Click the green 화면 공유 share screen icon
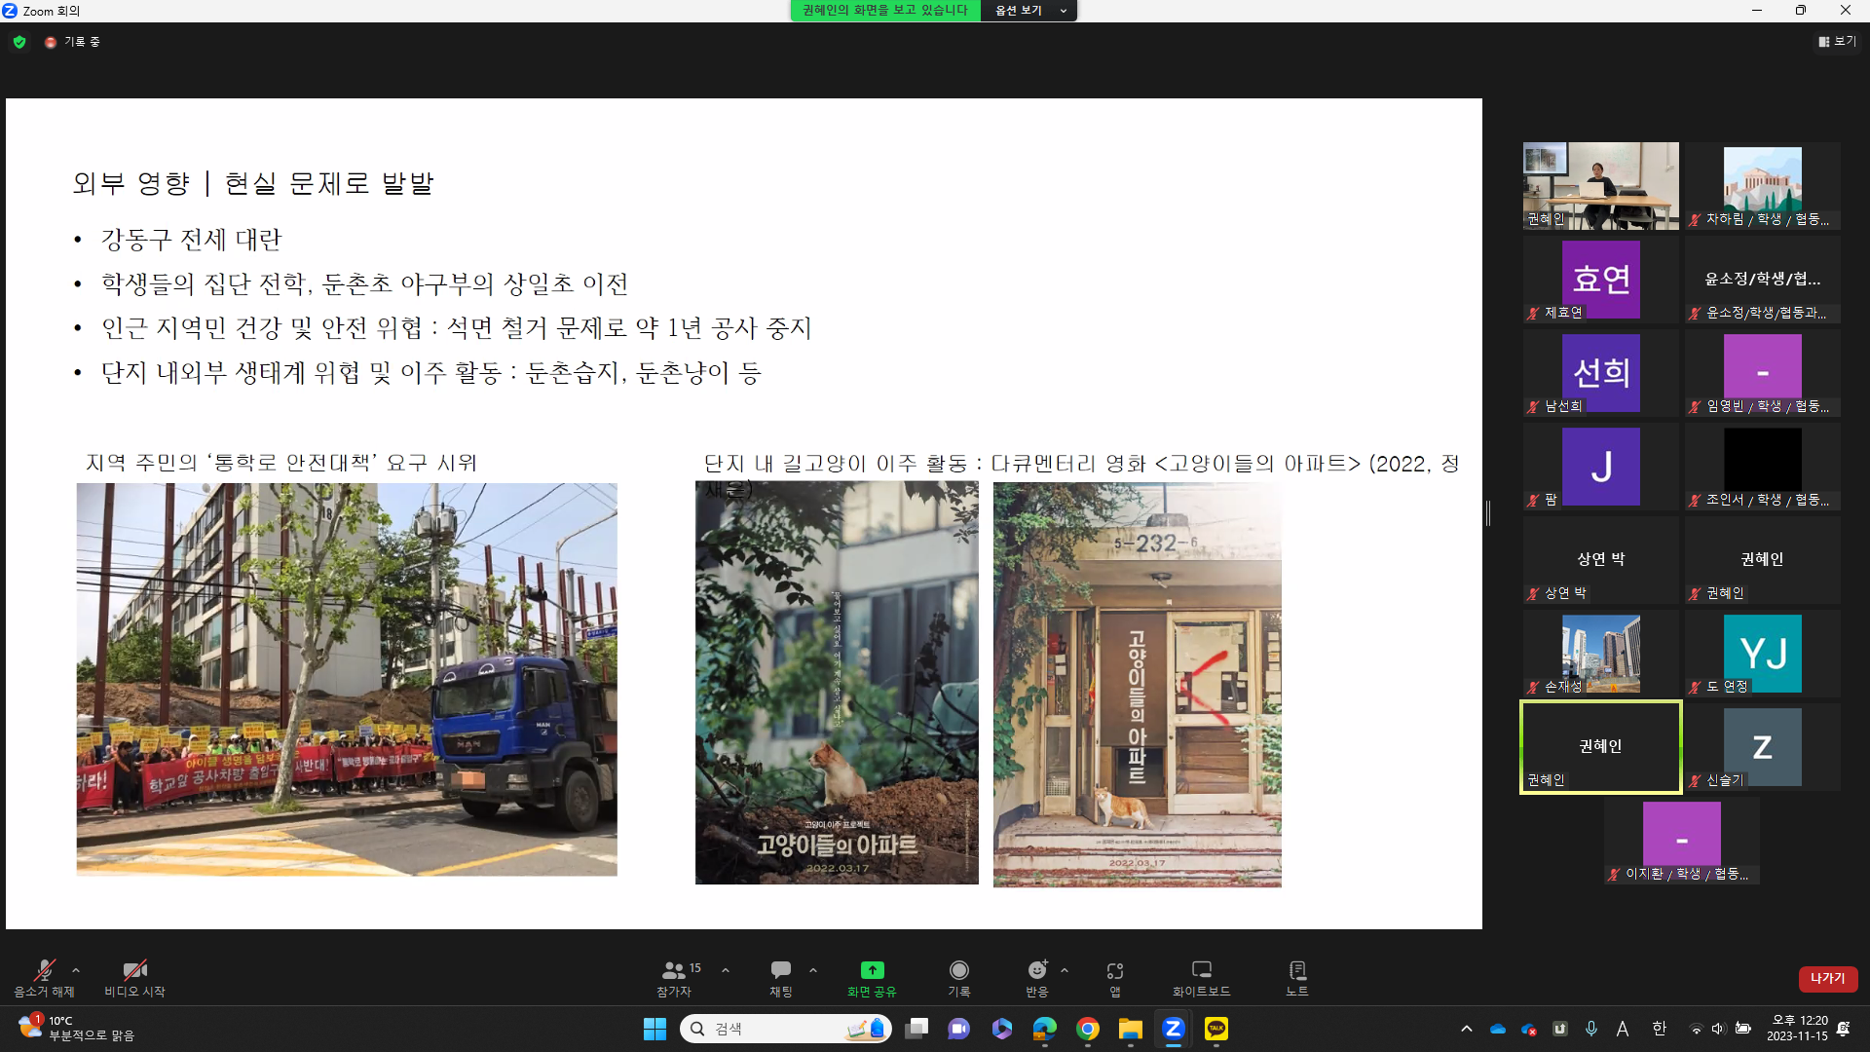 [872, 970]
